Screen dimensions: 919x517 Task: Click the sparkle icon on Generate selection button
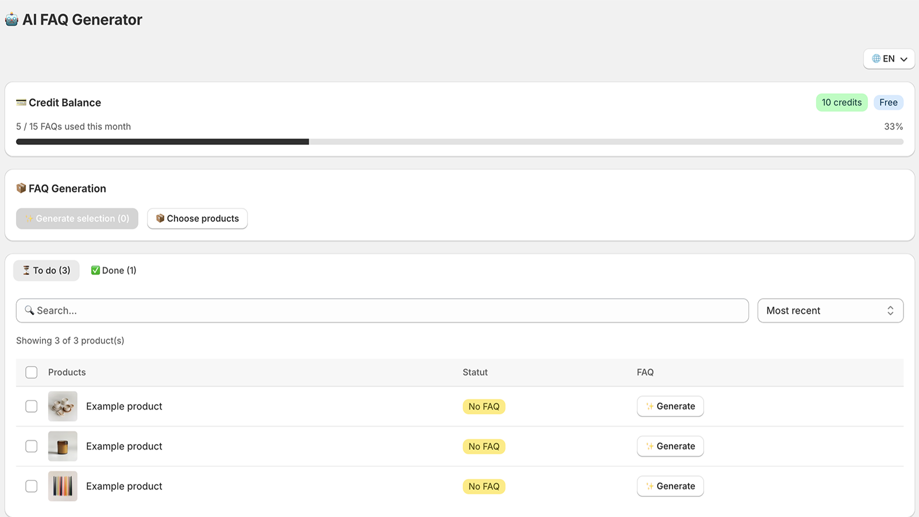(x=28, y=218)
